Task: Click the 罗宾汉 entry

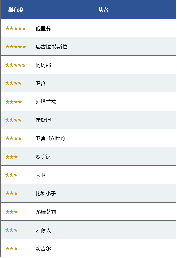Action: pos(43,157)
